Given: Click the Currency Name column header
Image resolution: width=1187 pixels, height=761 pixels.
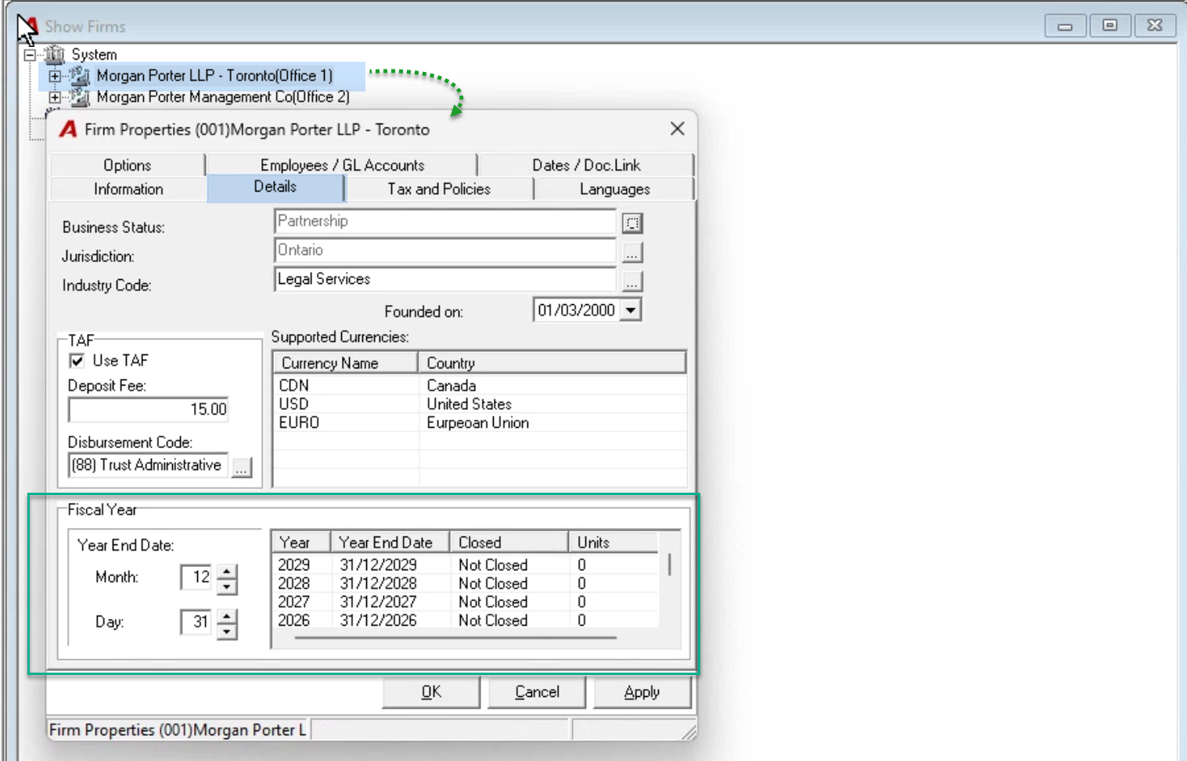Looking at the screenshot, I should point(345,363).
